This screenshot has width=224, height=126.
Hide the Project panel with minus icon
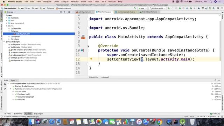[x=73, y=12]
